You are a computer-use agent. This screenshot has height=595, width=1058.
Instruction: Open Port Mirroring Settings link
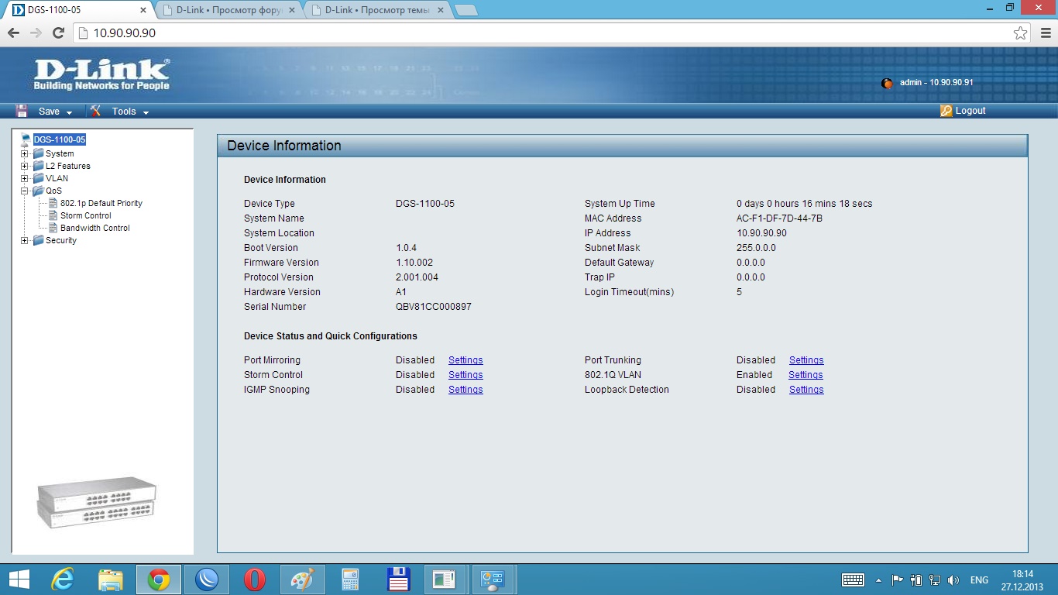(x=465, y=360)
